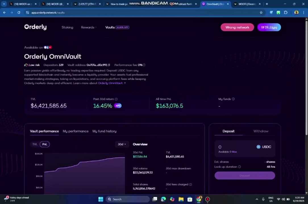Open clock showing 6:20 AM
Image resolution: width=308 pixels, height=204 pixels.
click(x=299, y=199)
